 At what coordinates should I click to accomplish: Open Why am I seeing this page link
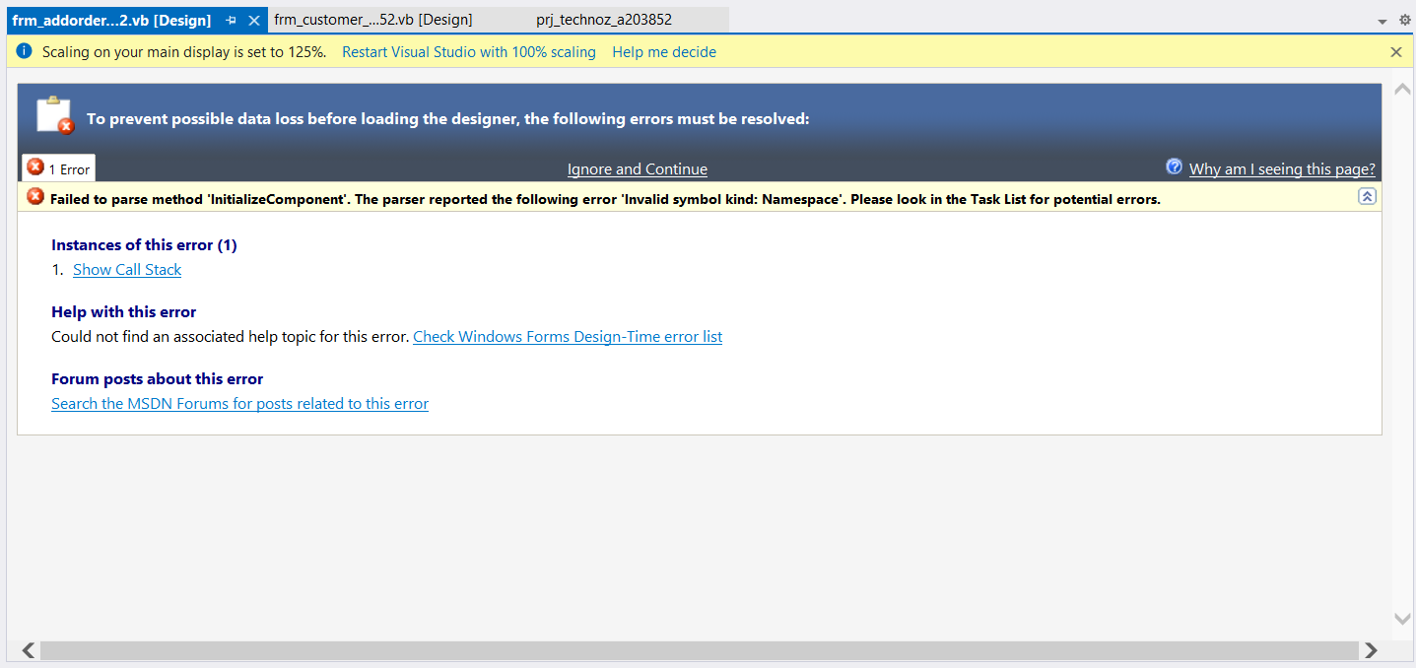(1282, 169)
